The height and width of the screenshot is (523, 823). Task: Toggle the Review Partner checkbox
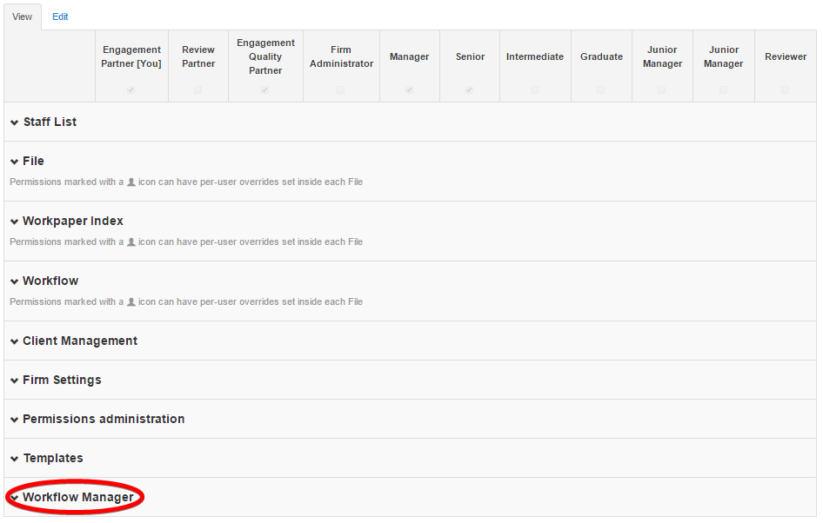pos(197,90)
